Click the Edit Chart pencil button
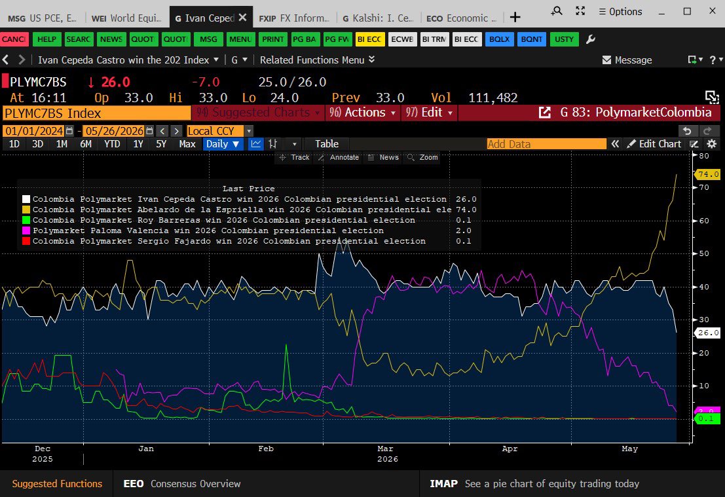This screenshot has width=725, height=497. [x=654, y=144]
